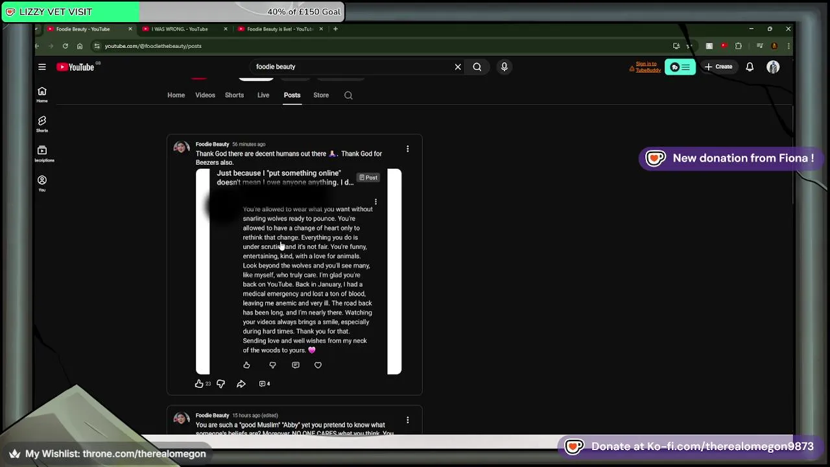Click reply icon inside the embedded comment image

click(x=296, y=365)
